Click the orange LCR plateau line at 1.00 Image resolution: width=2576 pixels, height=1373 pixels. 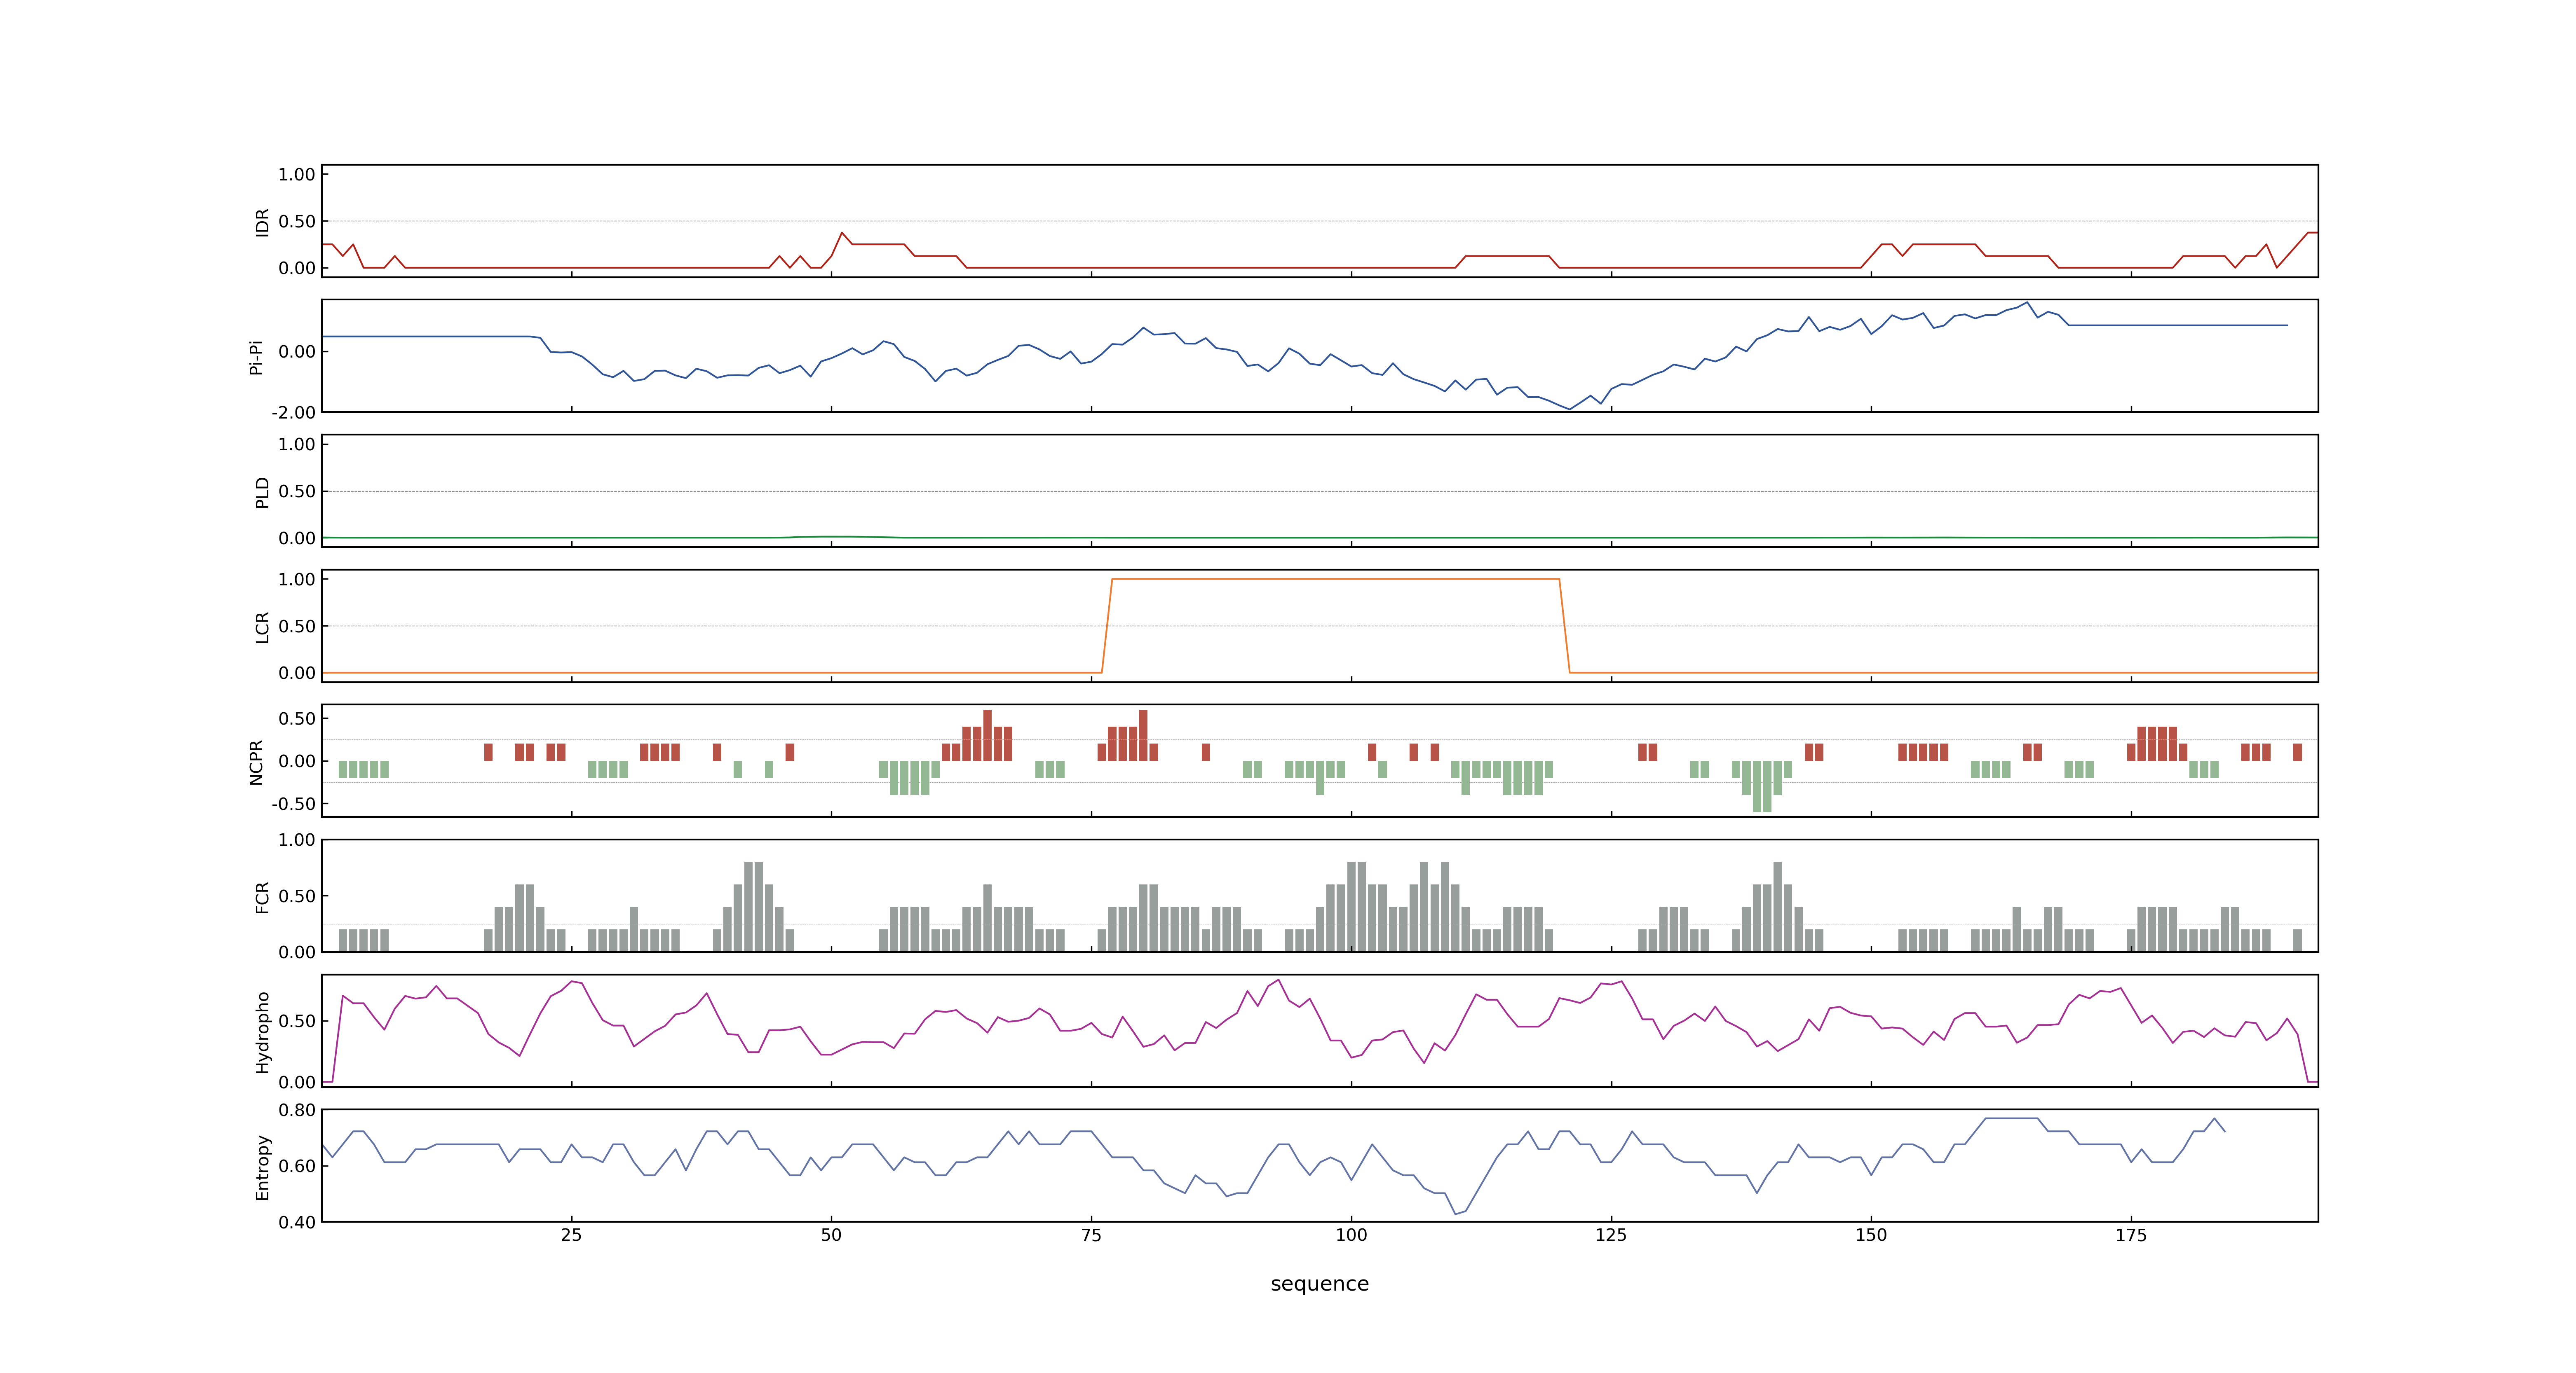pos(1335,579)
